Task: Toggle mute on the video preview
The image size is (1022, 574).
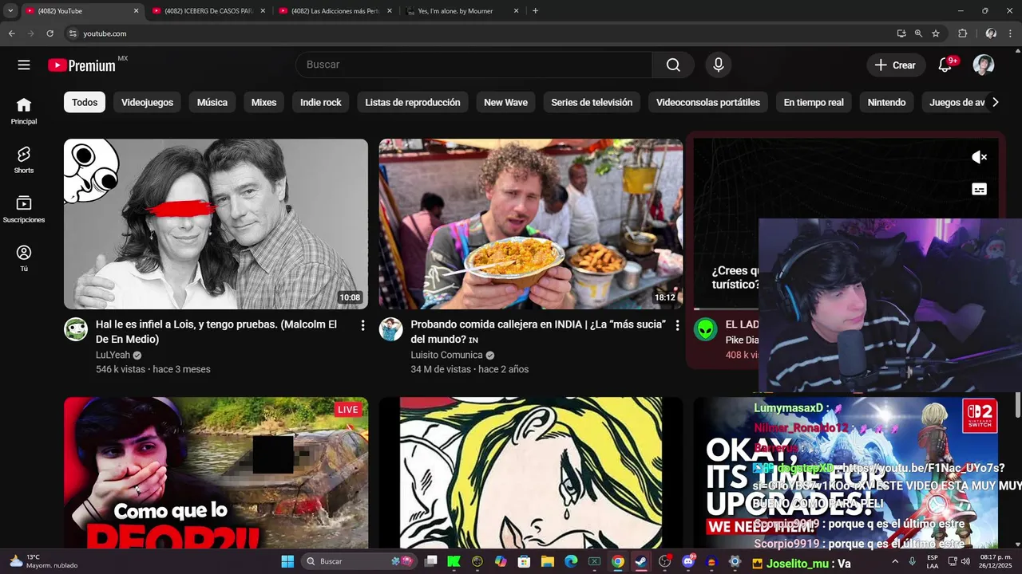Action: 979,157
